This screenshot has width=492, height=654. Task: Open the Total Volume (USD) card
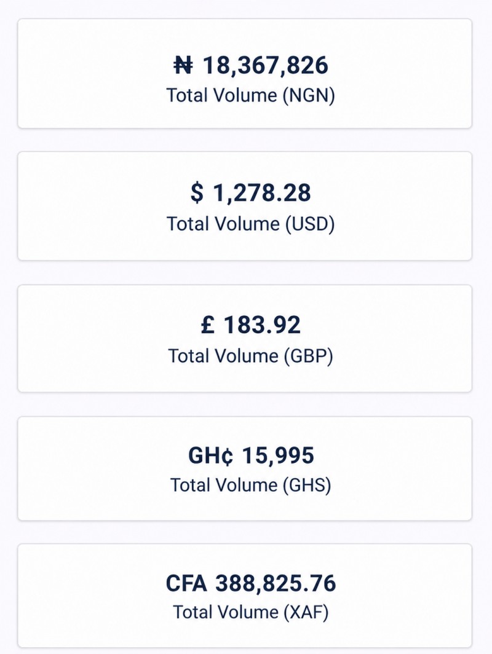click(x=245, y=206)
